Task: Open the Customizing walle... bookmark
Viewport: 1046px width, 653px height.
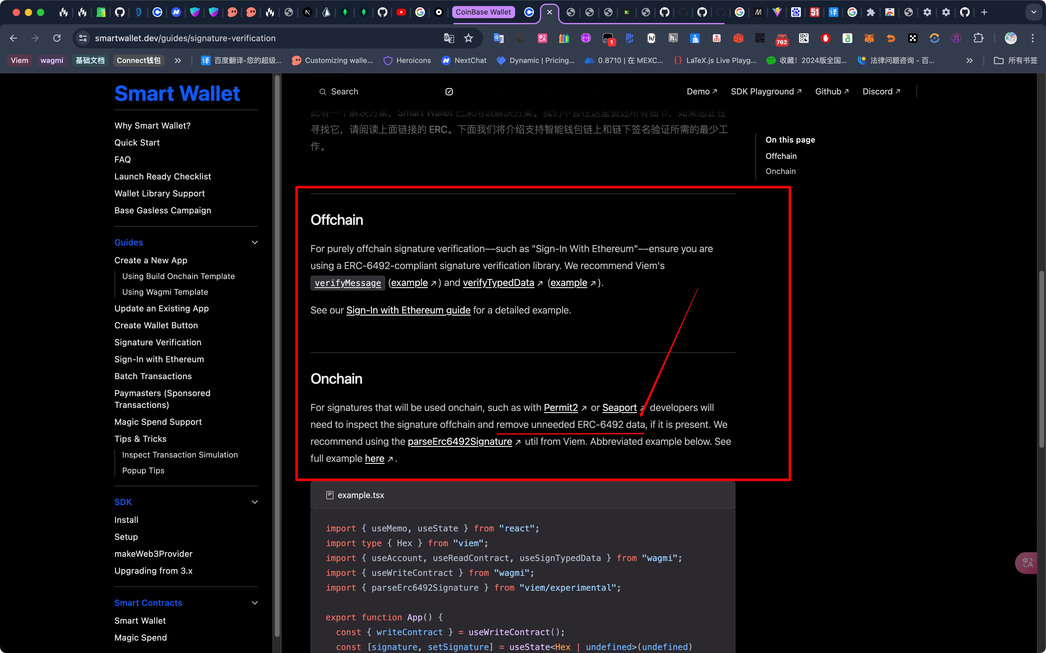Action: coord(332,61)
